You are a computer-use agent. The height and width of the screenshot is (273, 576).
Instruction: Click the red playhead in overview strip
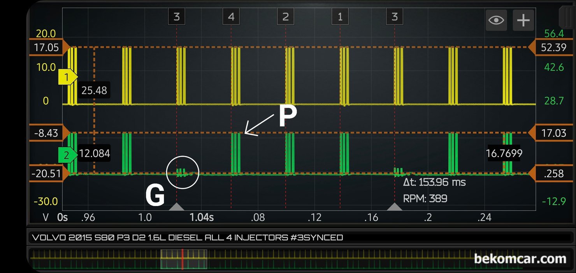tap(182, 259)
